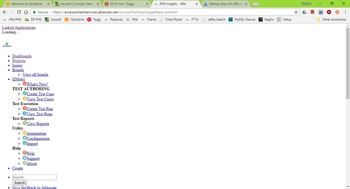
Task: Click the Create Test Run icon
Action: point(25,108)
